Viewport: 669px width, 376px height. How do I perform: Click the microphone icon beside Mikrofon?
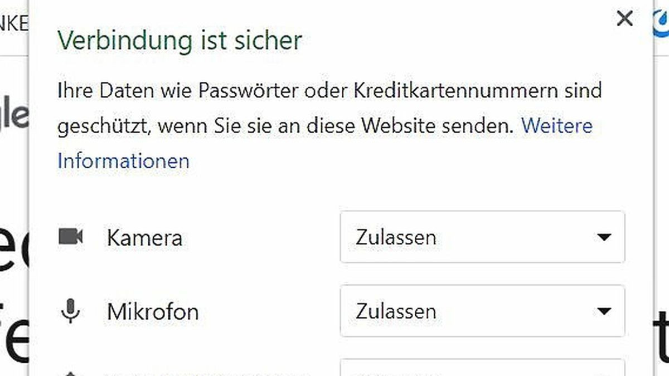(69, 311)
